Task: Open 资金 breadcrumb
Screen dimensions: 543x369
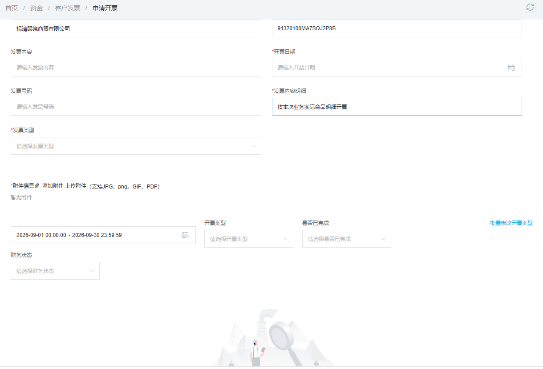Action: click(36, 8)
